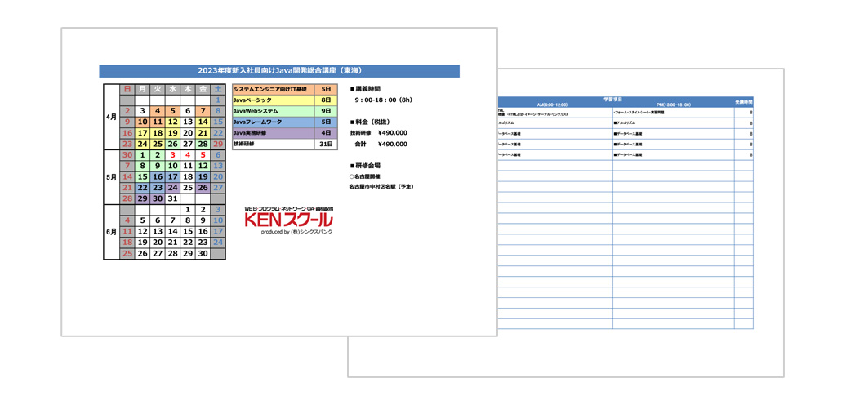Select the orange April 10 cell

(x=142, y=122)
